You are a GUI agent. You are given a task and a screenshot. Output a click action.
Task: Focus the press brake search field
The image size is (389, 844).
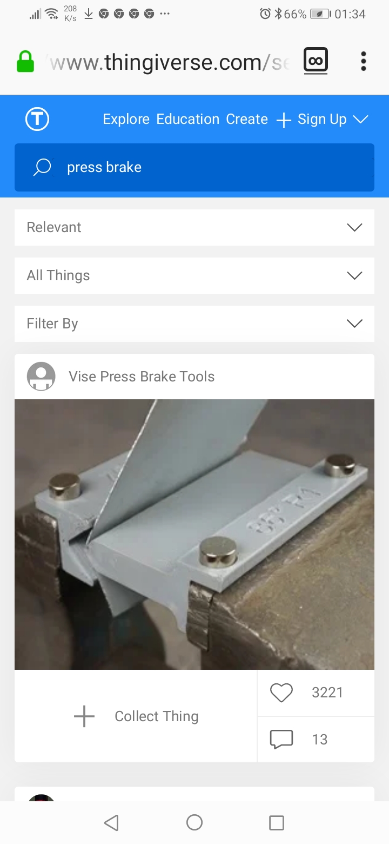(x=194, y=167)
